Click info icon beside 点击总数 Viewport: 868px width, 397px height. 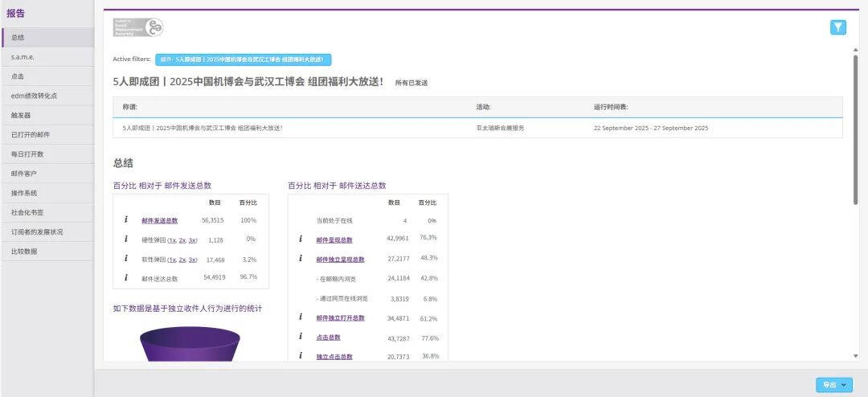pyautogui.click(x=301, y=337)
